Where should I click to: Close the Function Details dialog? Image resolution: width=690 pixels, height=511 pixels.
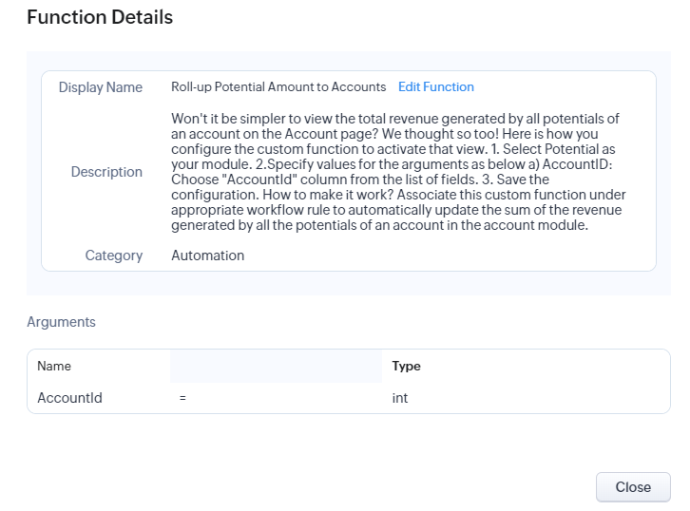(x=633, y=487)
